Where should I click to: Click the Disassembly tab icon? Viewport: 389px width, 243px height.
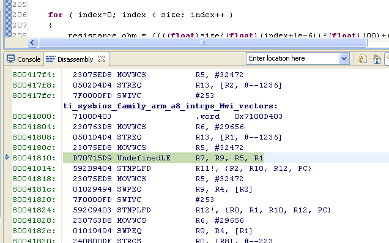coord(51,59)
